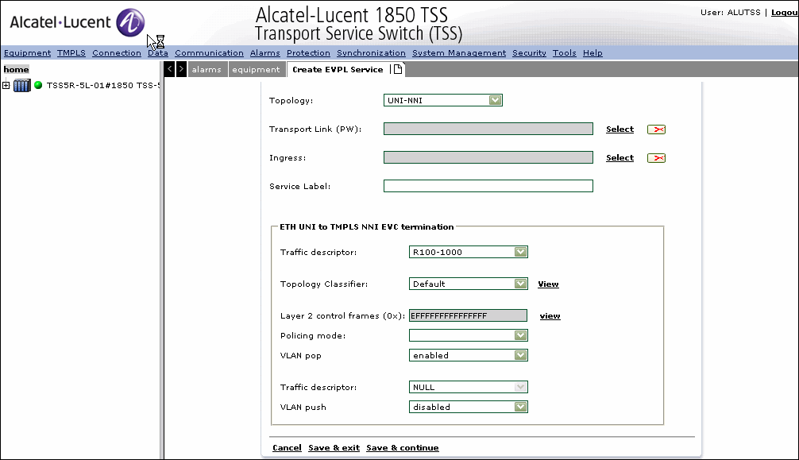Open the System Management menu

point(459,53)
